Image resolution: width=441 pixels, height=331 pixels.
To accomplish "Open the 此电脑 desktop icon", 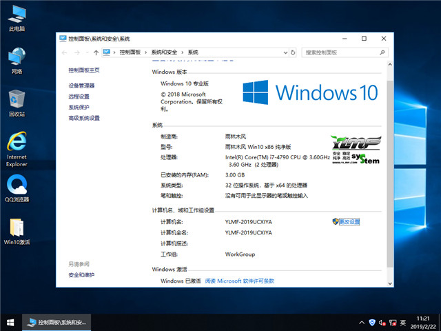I will click(17, 18).
